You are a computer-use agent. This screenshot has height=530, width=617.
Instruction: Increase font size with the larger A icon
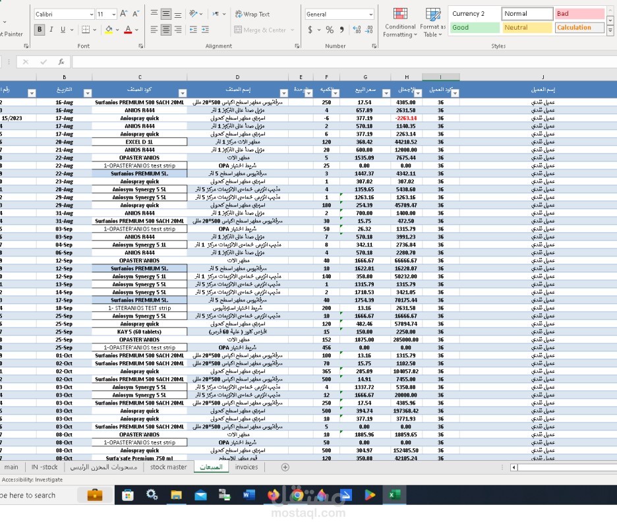coord(123,14)
